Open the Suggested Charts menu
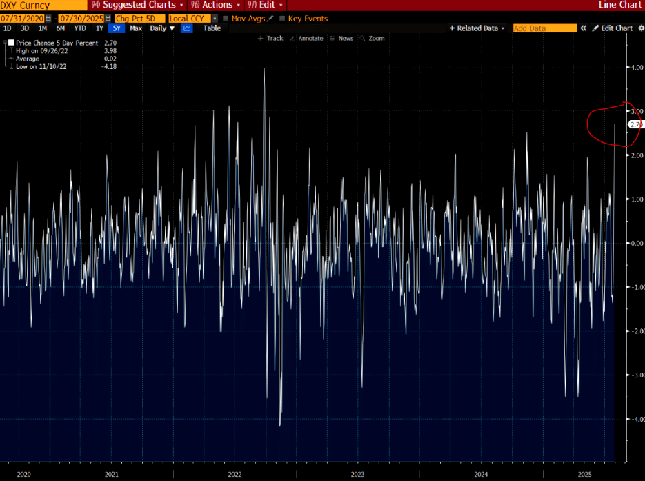This screenshot has height=481, width=645. pos(137,5)
